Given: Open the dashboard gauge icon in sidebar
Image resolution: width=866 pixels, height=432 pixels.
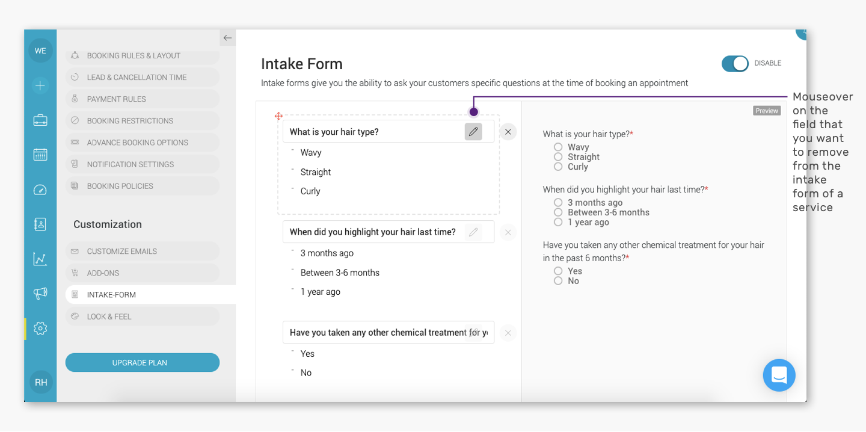Looking at the screenshot, I should (40, 190).
